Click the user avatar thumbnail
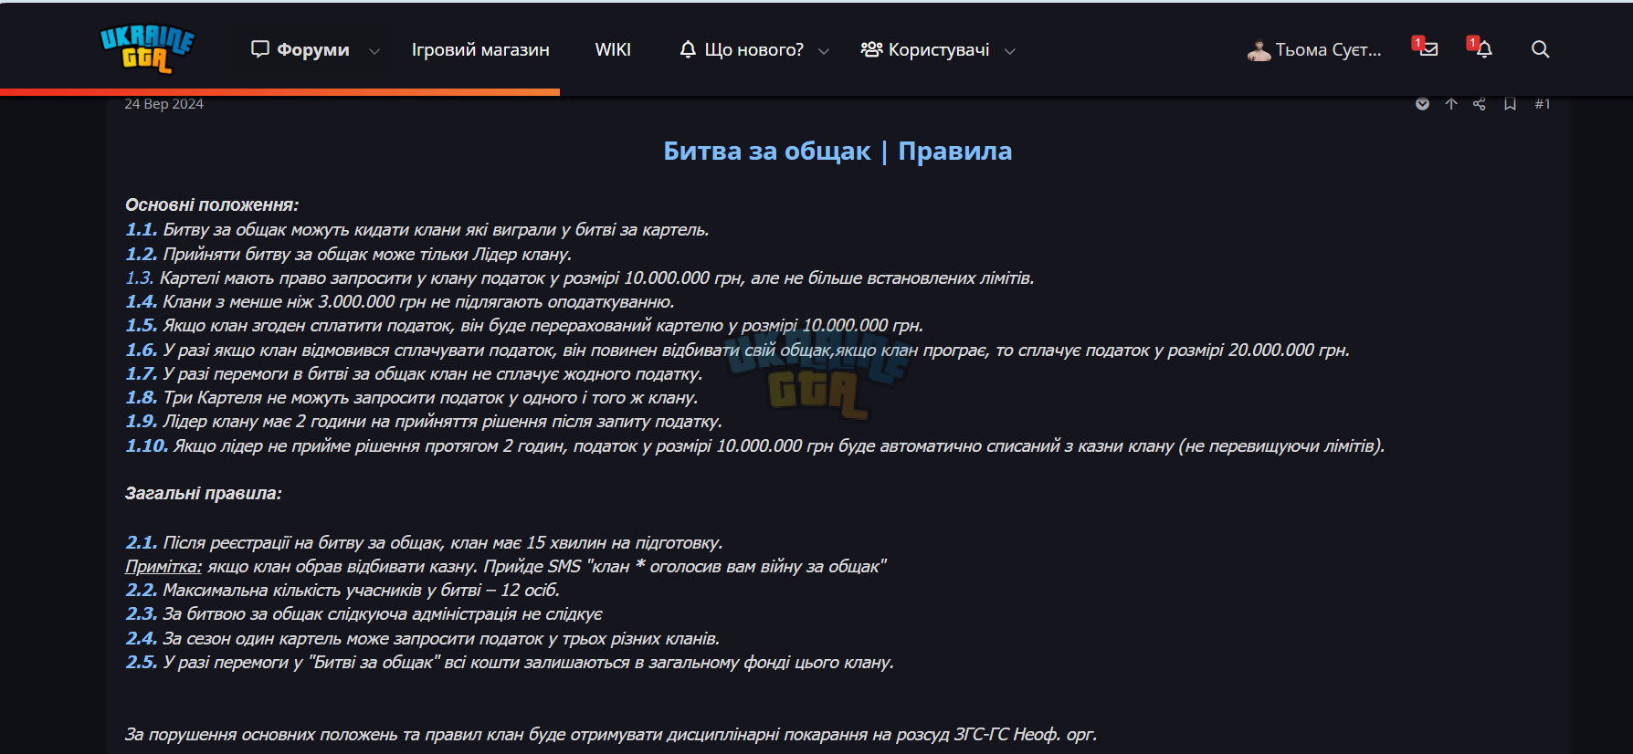The image size is (1633, 754). [1259, 51]
